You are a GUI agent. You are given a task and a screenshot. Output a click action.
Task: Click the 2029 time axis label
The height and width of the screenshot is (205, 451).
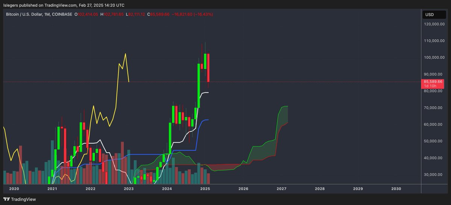coord(358,188)
